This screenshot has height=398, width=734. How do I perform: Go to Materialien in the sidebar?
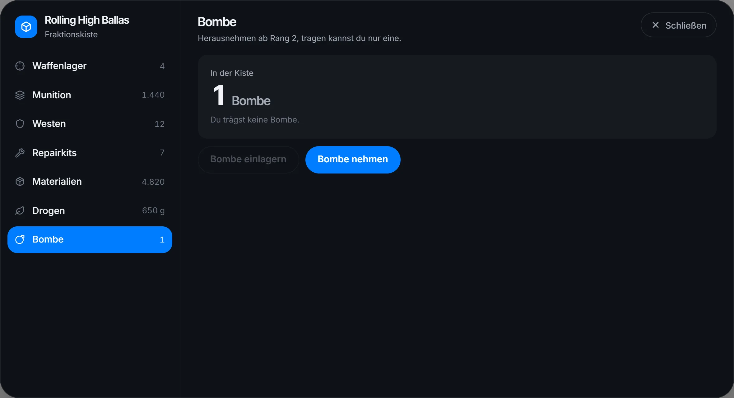90,182
